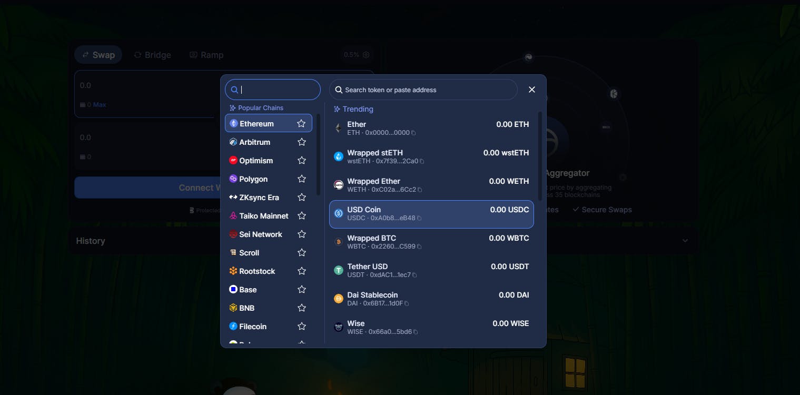Open slippage settings via the gear icon
800x395 pixels.
click(366, 54)
